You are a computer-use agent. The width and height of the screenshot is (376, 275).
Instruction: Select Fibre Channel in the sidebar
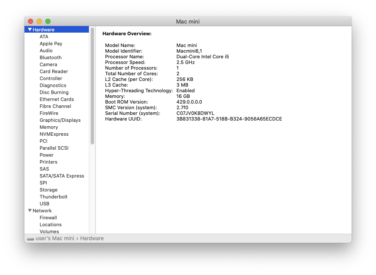point(55,106)
